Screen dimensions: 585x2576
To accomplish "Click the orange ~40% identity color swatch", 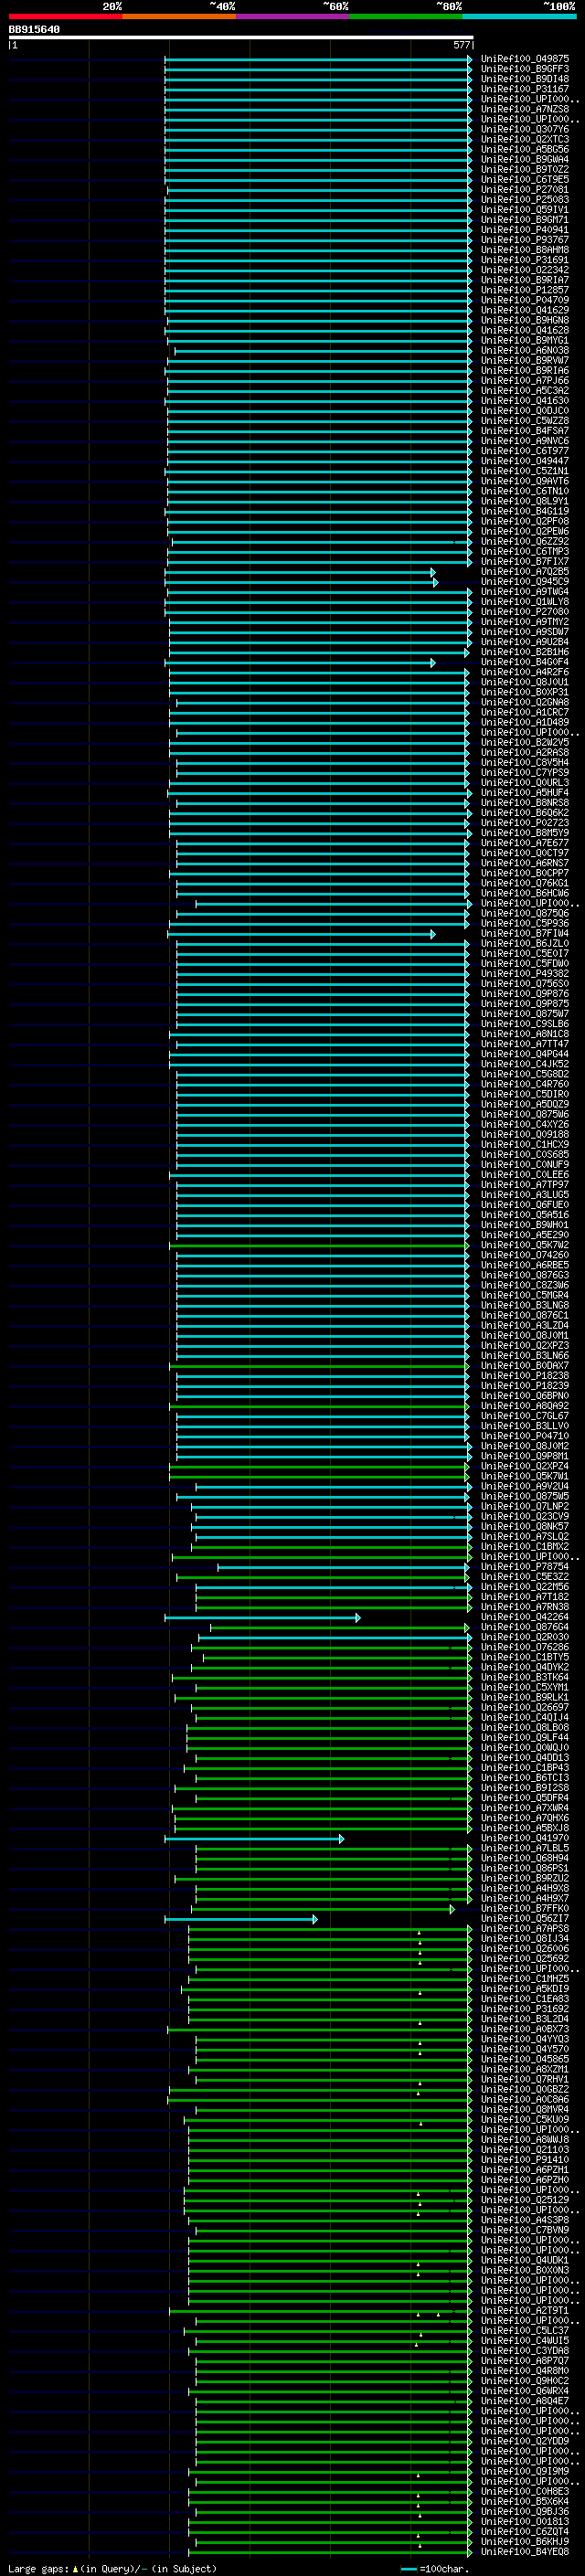I will (179, 16).
